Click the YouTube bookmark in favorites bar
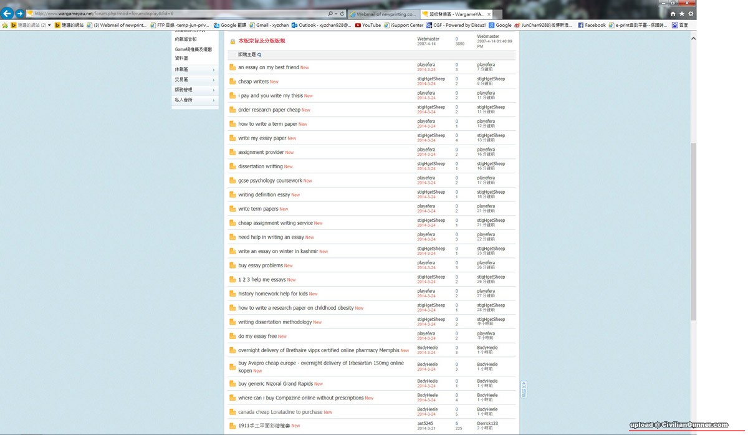 [368, 26]
